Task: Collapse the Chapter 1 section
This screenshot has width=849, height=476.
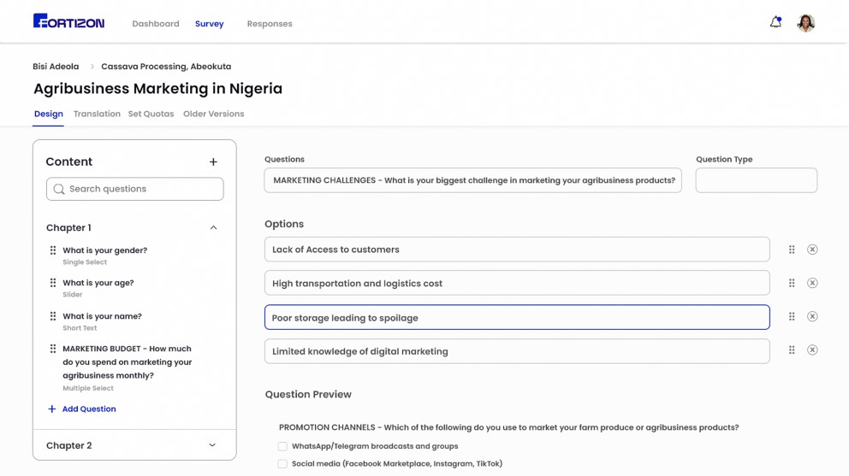Action: [213, 228]
